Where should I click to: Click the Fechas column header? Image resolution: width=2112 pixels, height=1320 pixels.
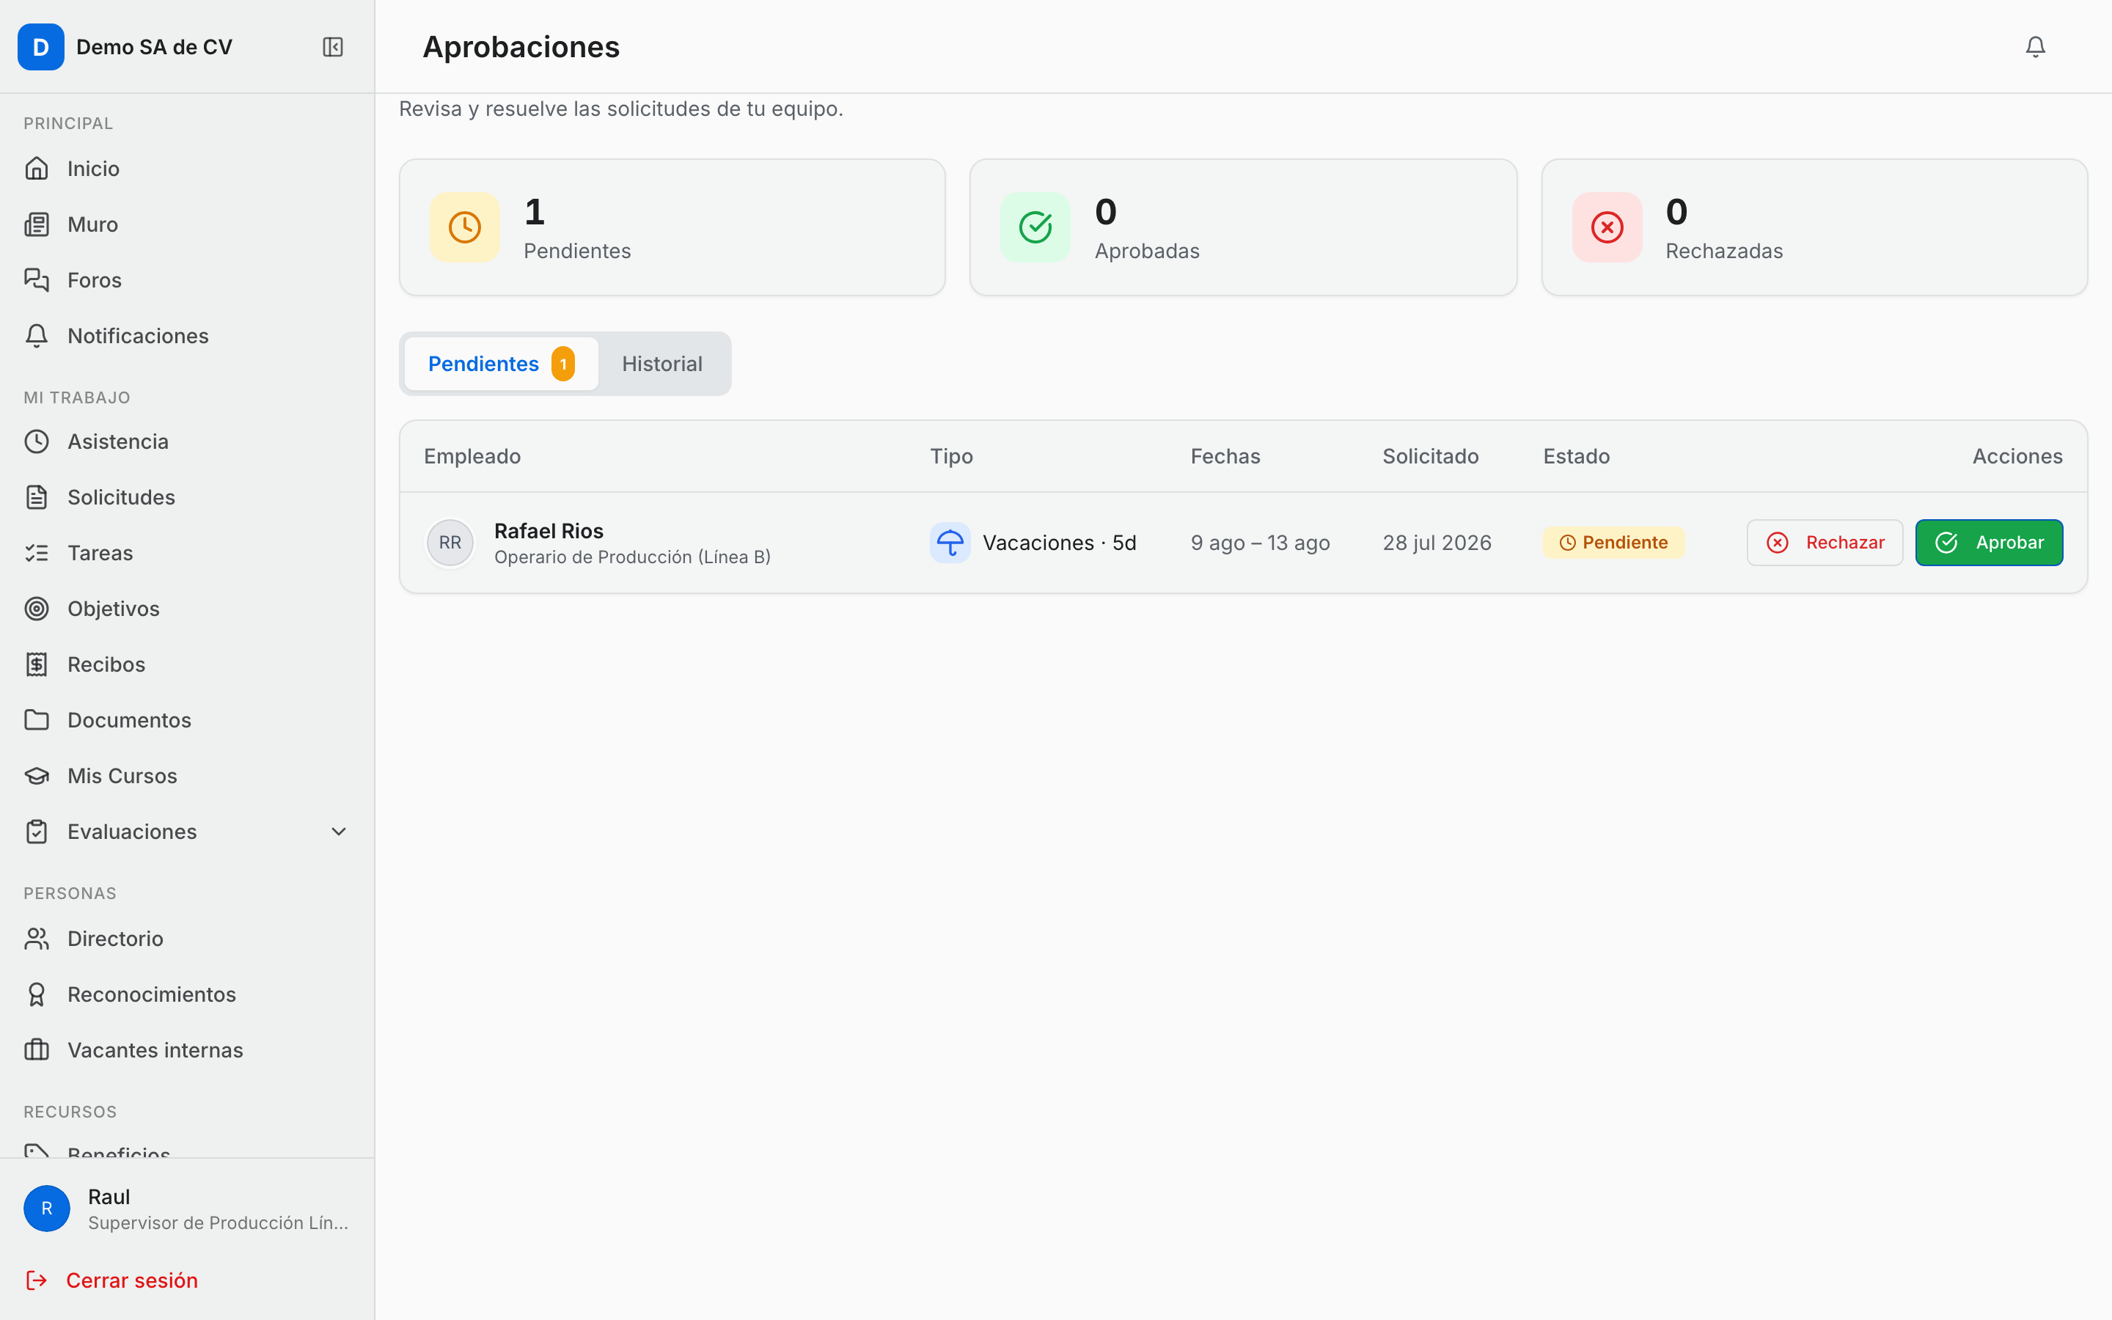(1225, 457)
